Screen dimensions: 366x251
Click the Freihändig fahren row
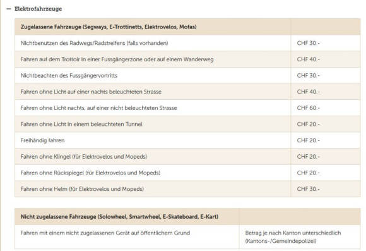click(187, 140)
